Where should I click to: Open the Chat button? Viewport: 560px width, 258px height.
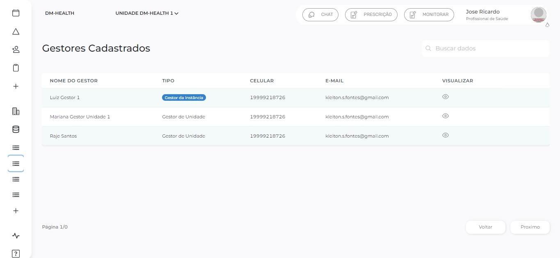(320, 14)
